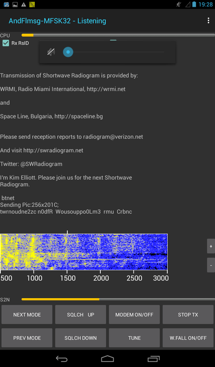Click the STOP TX button

[188, 315]
